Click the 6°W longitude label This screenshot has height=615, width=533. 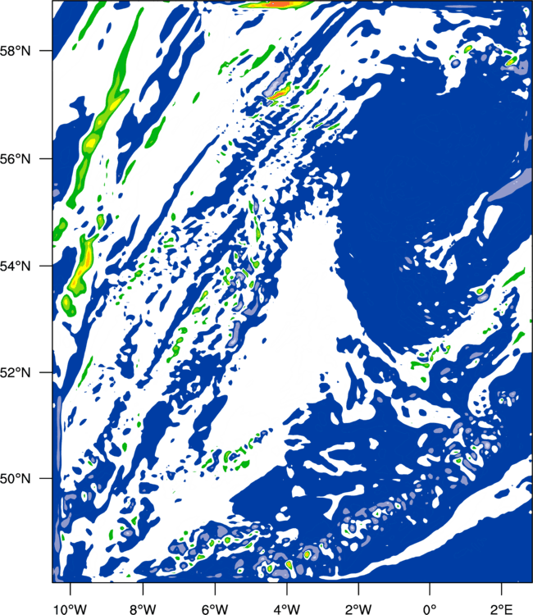click(x=215, y=609)
